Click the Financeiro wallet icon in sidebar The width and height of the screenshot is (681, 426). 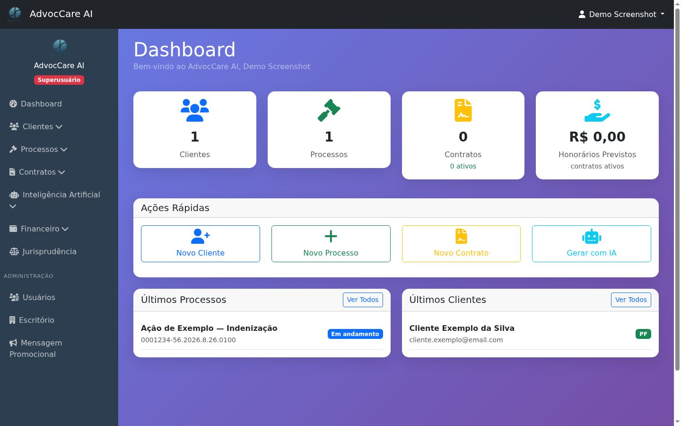13,229
